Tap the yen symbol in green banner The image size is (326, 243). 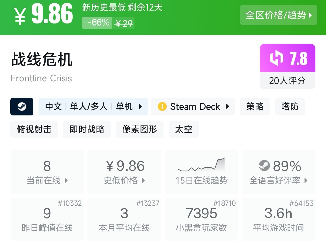point(20,15)
